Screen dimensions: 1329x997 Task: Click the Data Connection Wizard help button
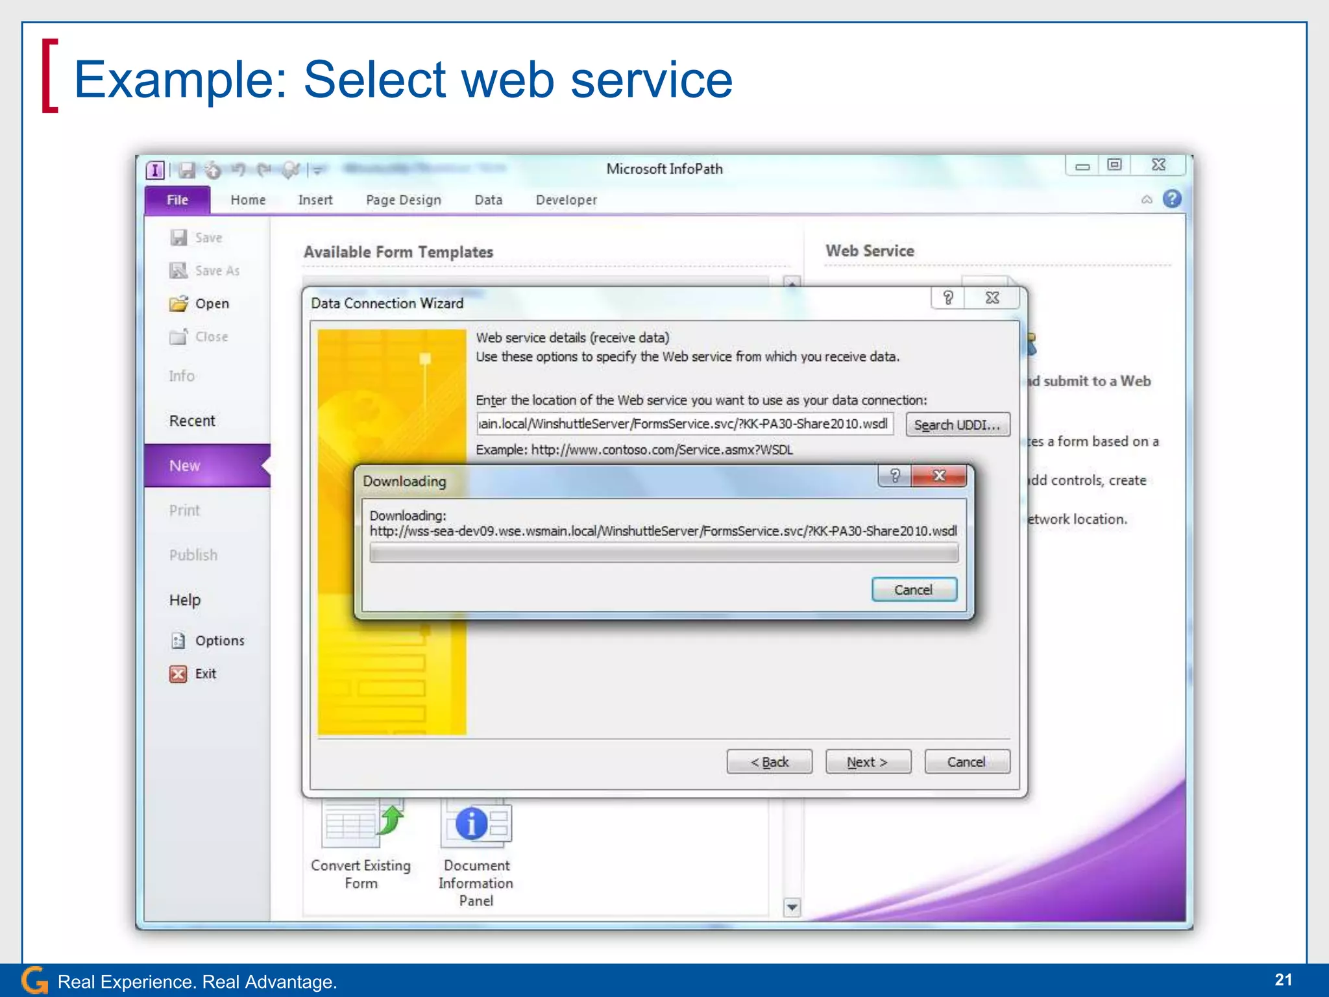tap(948, 298)
